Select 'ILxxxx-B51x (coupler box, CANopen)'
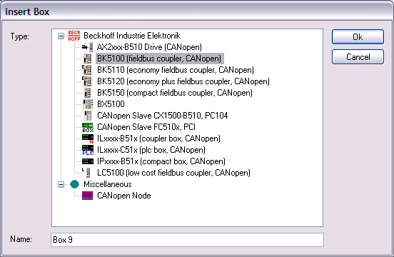This screenshot has height=257, width=394. pyautogui.click(x=158, y=138)
